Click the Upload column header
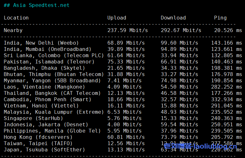Image resolution: width=245 pixels, height=158 pixels. (x=117, y=18)
